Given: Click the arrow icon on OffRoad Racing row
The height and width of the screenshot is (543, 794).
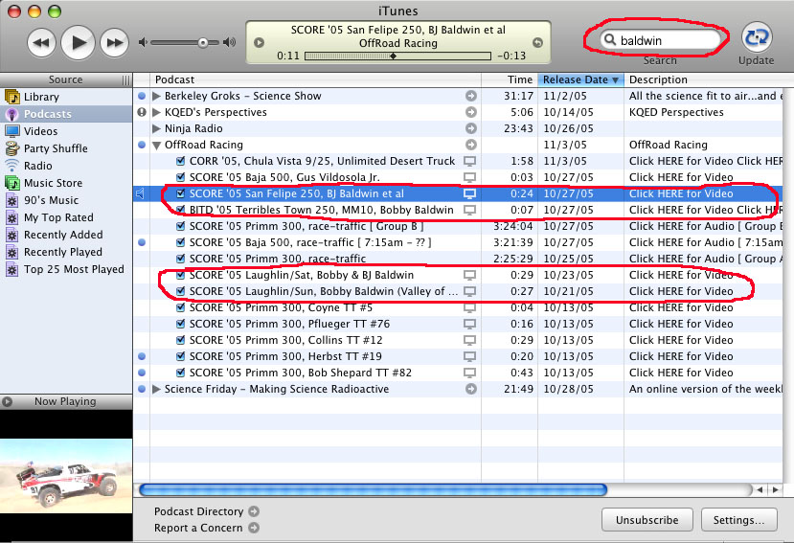Looking at the screenshot, I should pyautogui.click(x=471, y=145).
